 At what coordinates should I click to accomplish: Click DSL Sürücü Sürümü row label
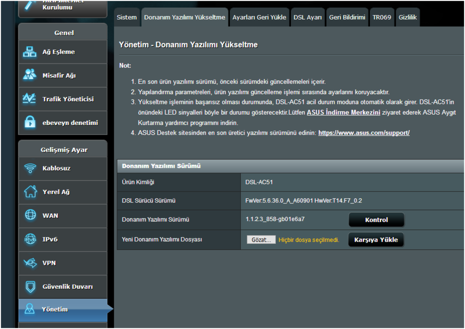[149, 201]
